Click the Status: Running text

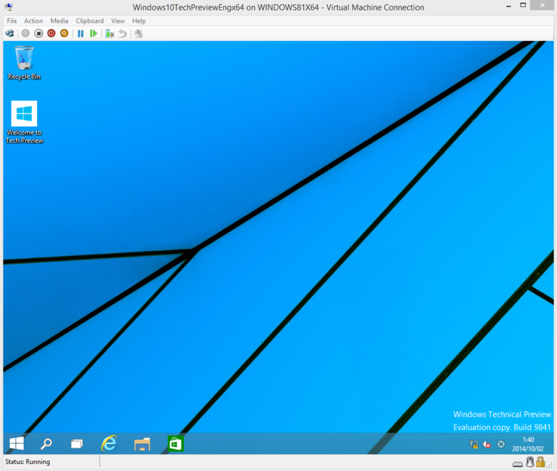pyautogui.click(x=27, y=462)
